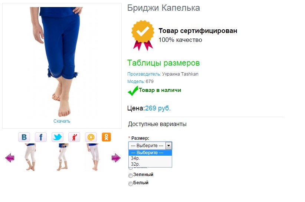Go to previous thumbnails with left arrow
This screenshot has height=202, width=305.
pyautogui.click(x=10, y=158)
